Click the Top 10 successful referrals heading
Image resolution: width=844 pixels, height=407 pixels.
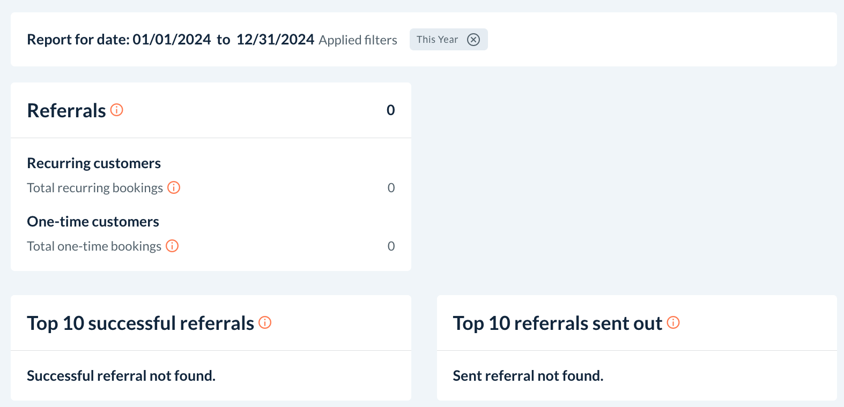click(x=140, y=323)
